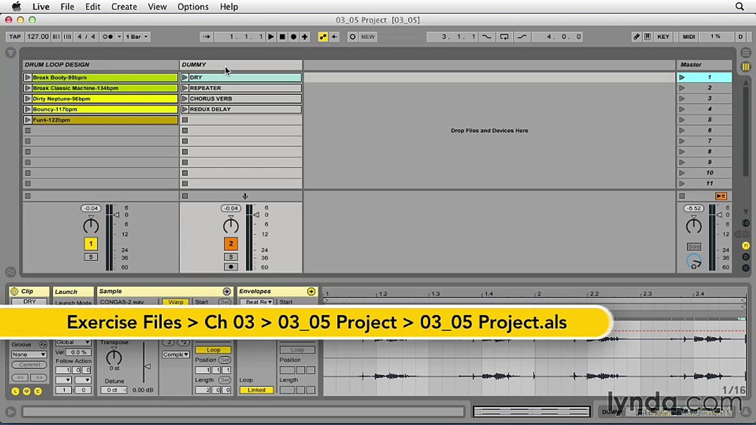756x425 pixels.
Task: Click the back to arrangement arrow
Action: 334,37
